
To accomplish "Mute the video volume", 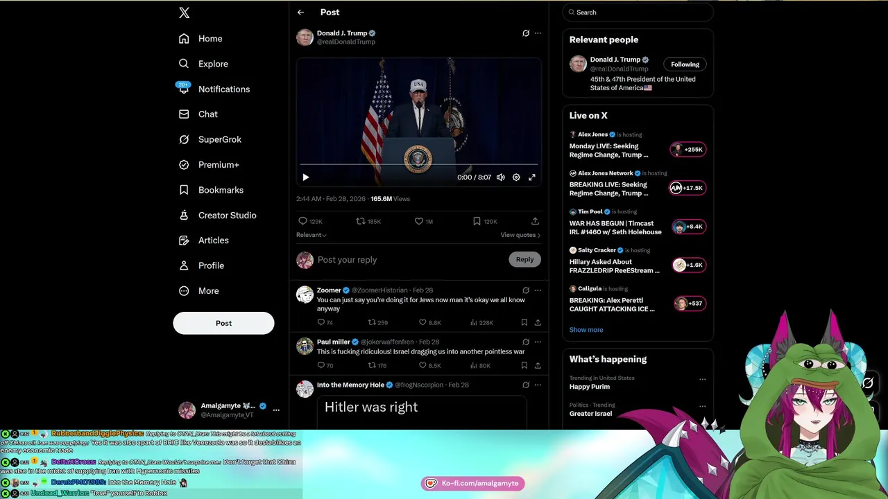I will click(x=501, y=177).
